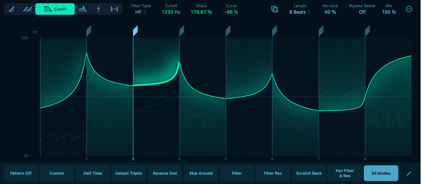The width and height of the screenshot is (421, 184).
Task: Select the slice marker flag at beat 2
Action: coord(89,31)
